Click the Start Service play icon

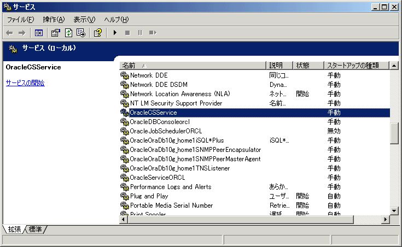point(115,33)
